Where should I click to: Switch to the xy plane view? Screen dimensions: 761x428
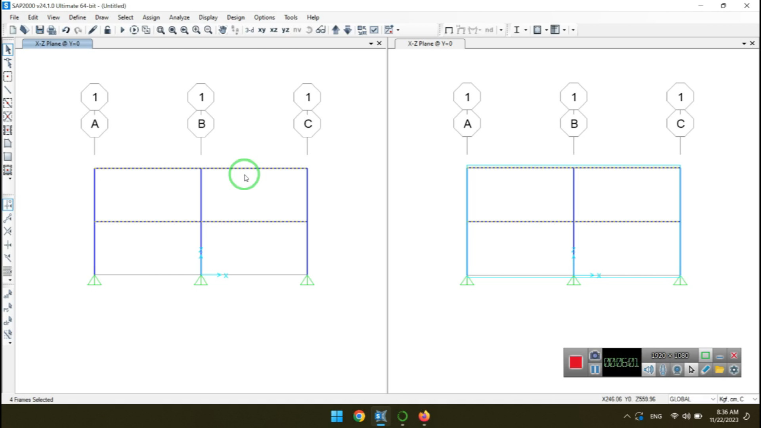[x=262, y=30]
